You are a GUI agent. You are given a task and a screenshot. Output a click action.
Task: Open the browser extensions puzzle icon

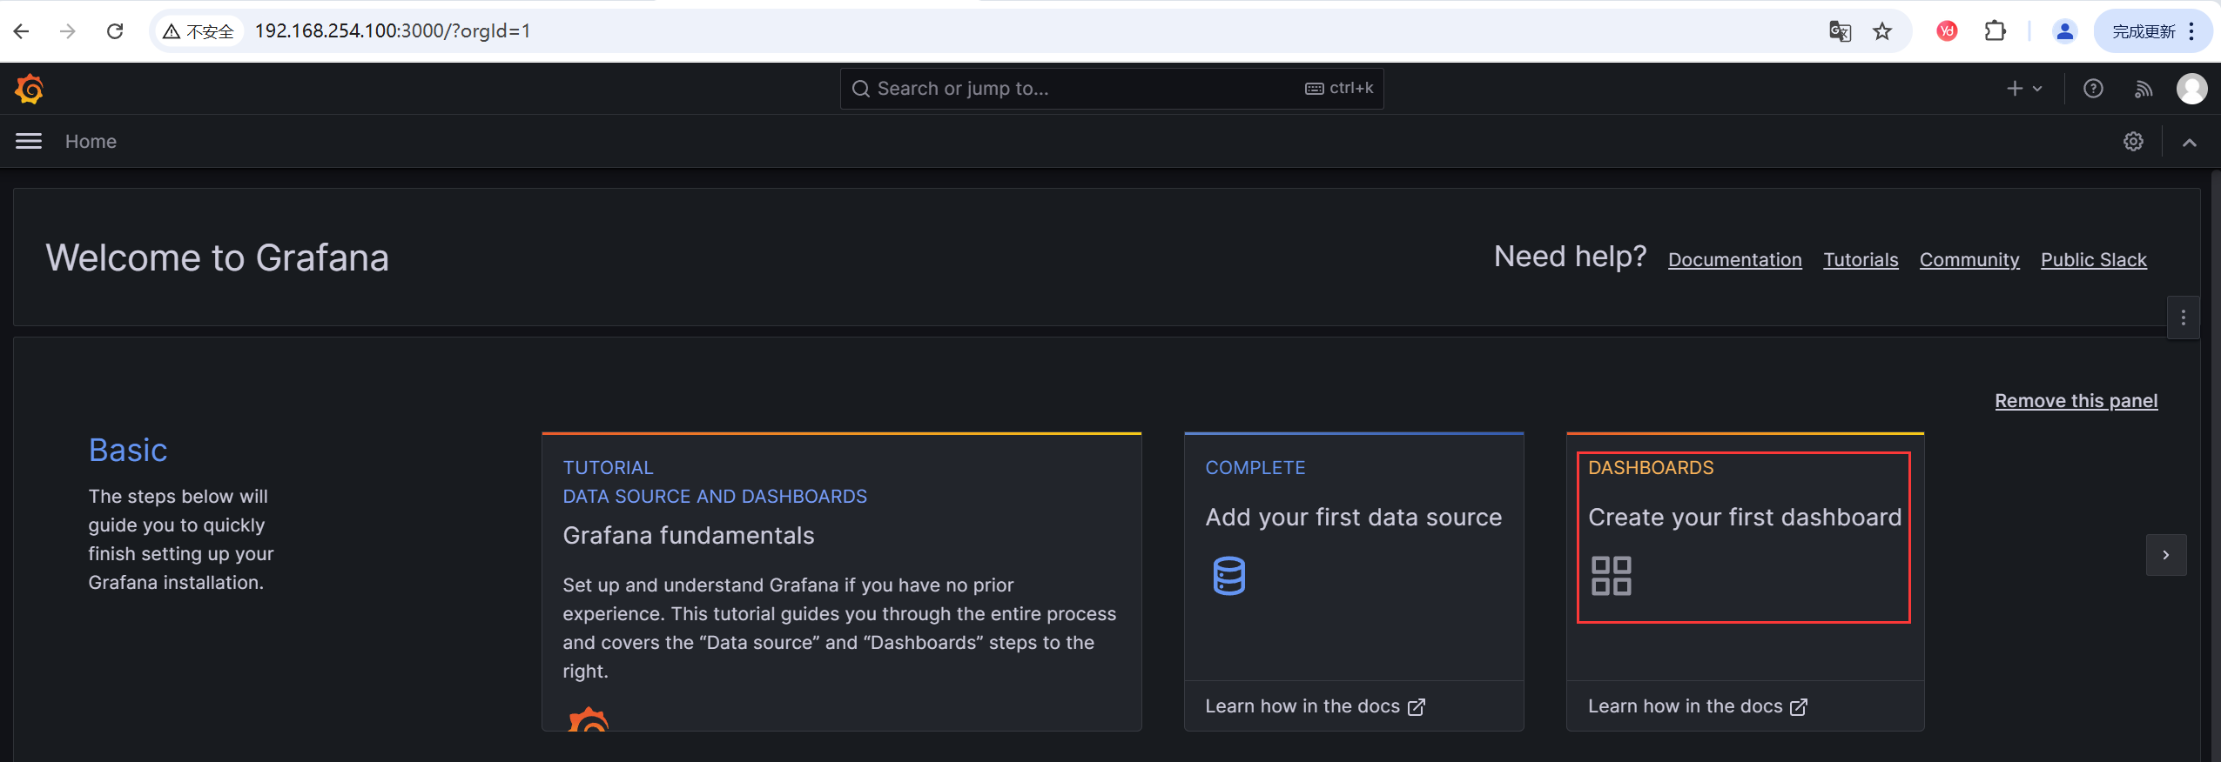(x=1995, y=31)
